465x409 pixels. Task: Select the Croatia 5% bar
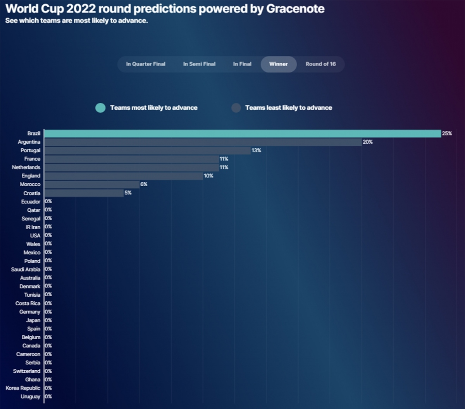tap(84, 193)
